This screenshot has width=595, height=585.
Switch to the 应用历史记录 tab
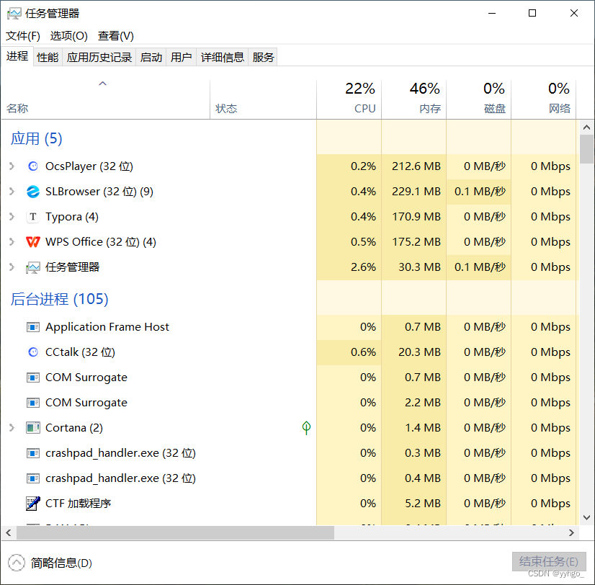99,58
